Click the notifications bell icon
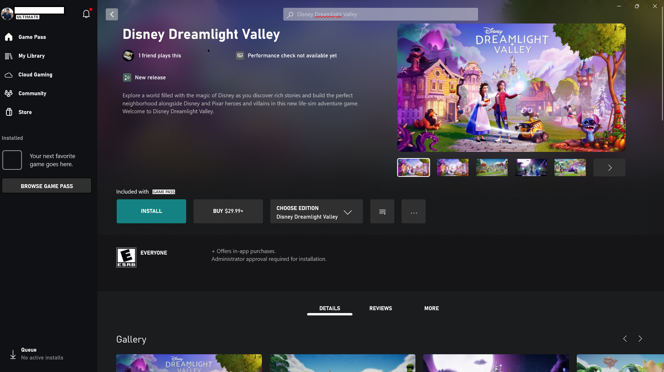Image resolution: width=664 pixels, height=372 pixels. pos(86,14)
